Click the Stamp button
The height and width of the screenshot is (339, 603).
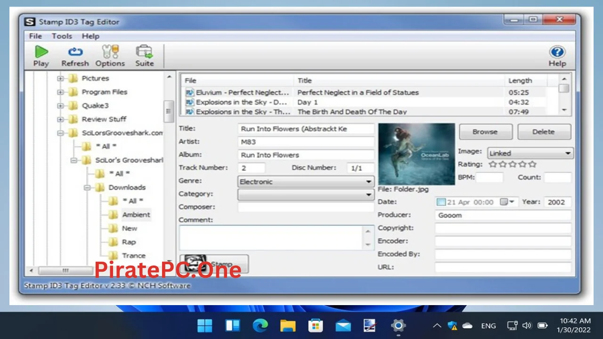[214, 264]
